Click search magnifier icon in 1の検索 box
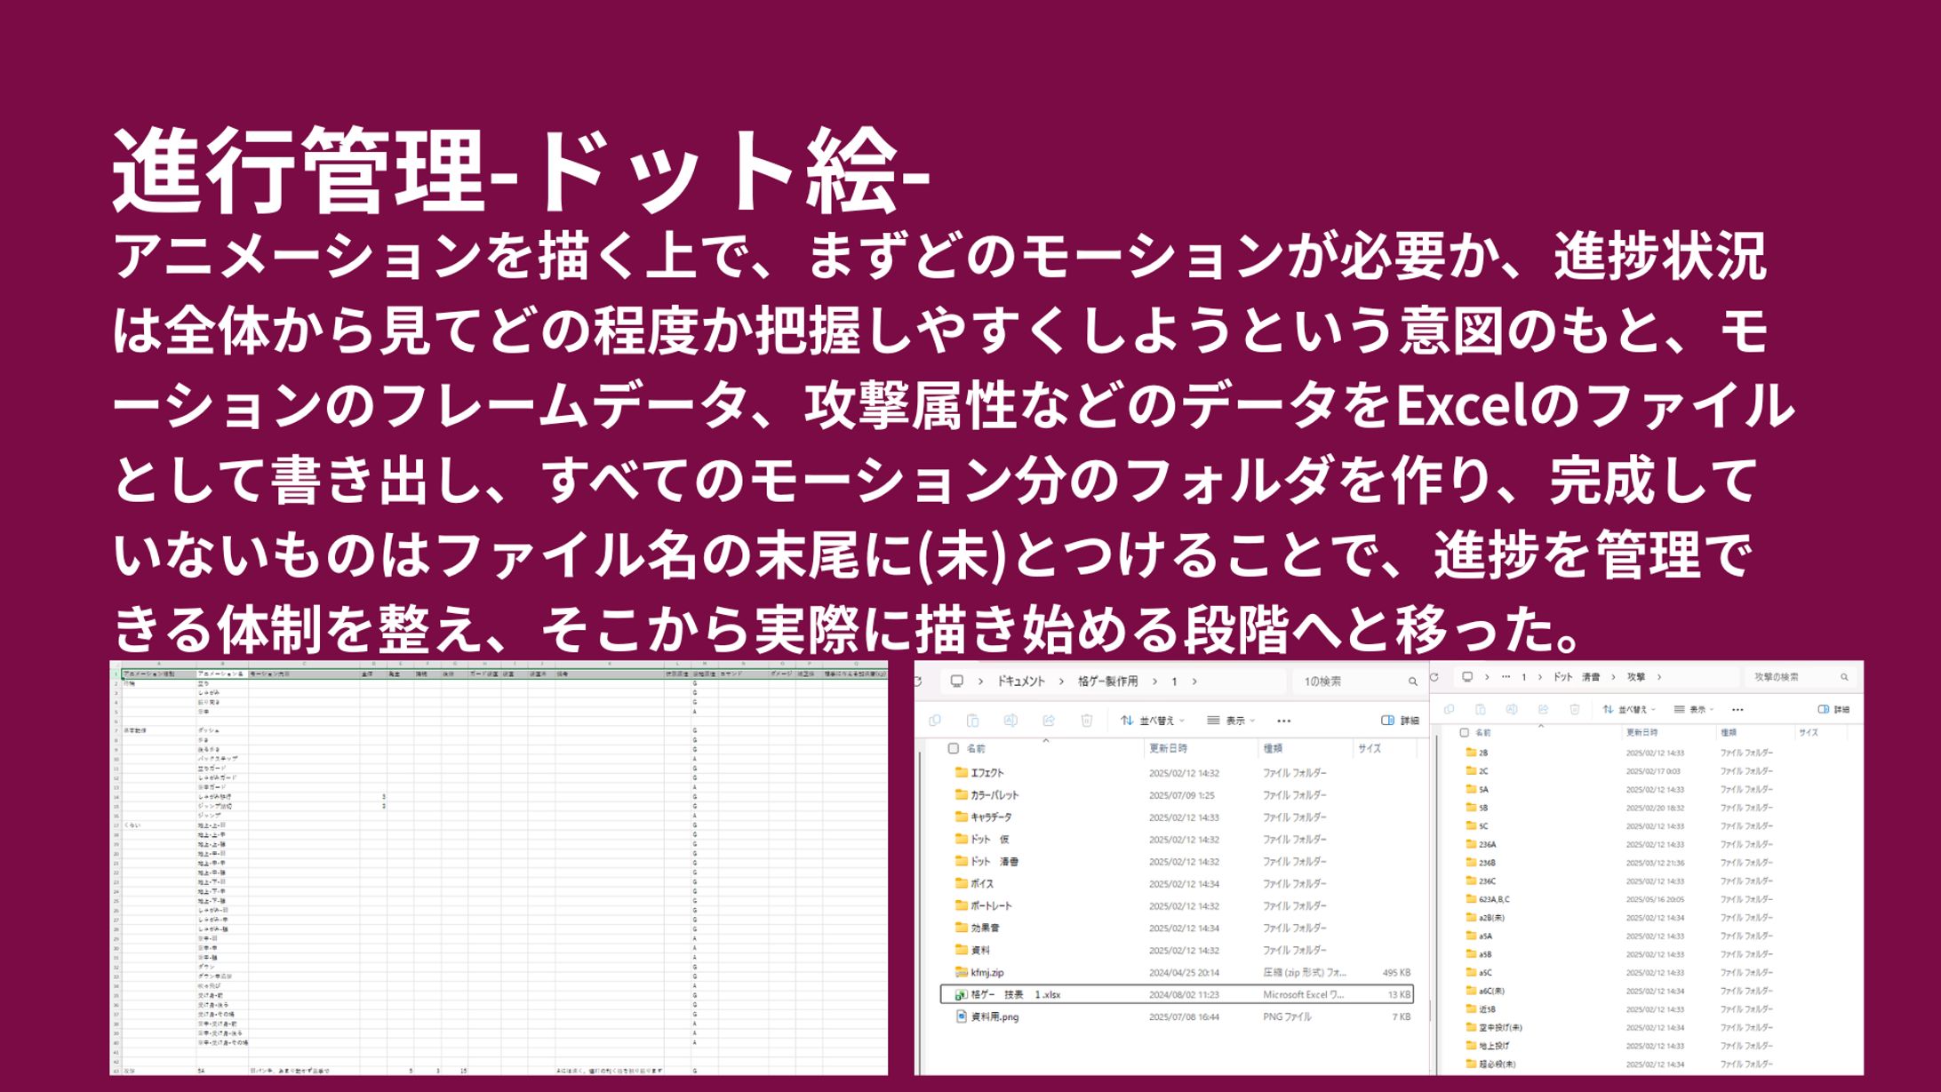 pos(1412,682)
